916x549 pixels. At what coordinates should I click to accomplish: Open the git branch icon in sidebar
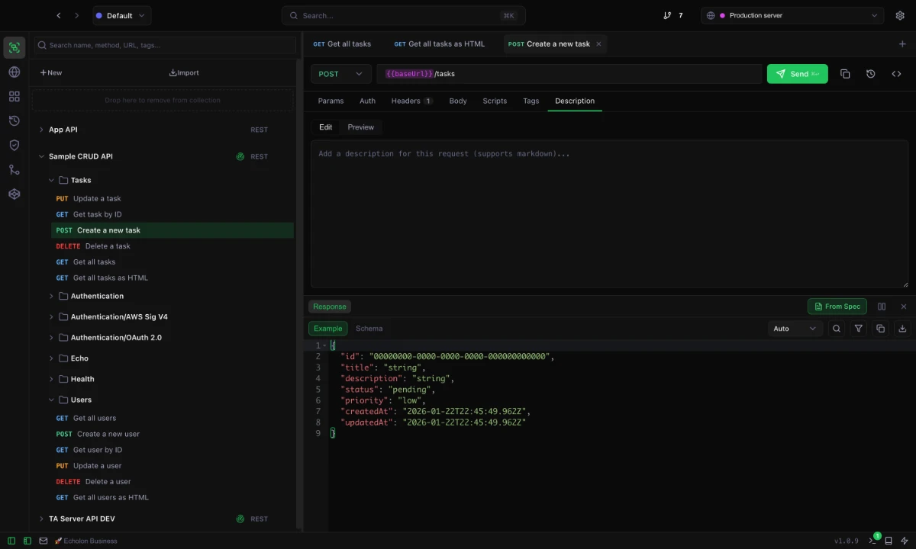pos(14,169)
